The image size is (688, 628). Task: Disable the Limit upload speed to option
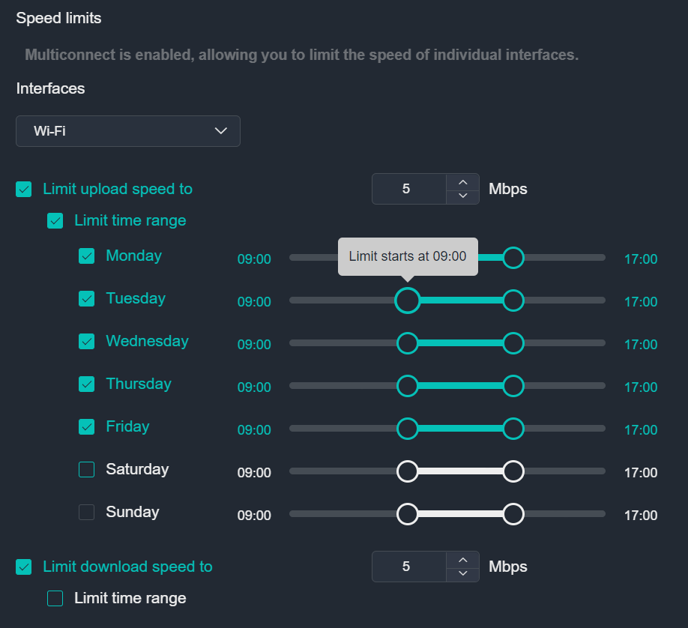coord(23,189)
